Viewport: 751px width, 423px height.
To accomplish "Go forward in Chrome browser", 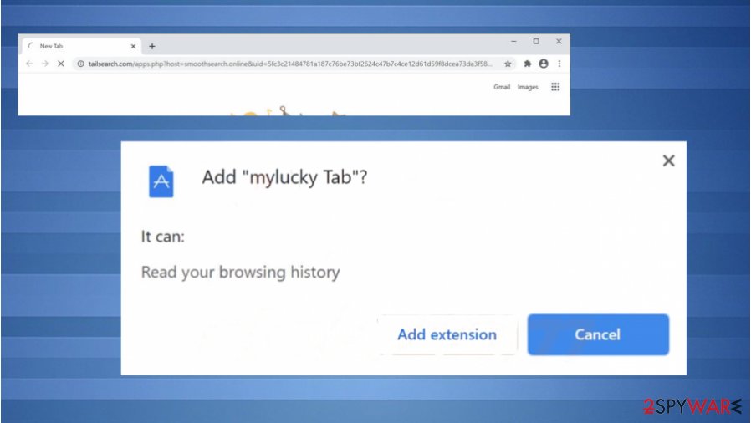I will pyautogui.click(x=45, y=64).
